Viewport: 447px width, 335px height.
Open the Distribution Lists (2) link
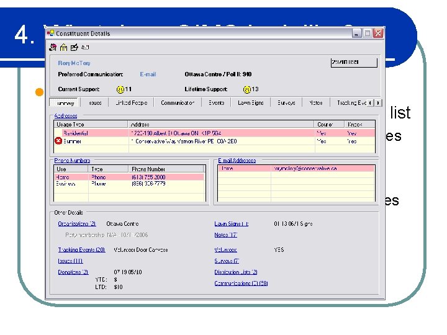tap(236, 272)
